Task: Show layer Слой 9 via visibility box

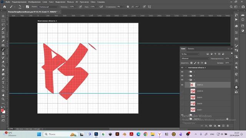Action: pos(182,97)
